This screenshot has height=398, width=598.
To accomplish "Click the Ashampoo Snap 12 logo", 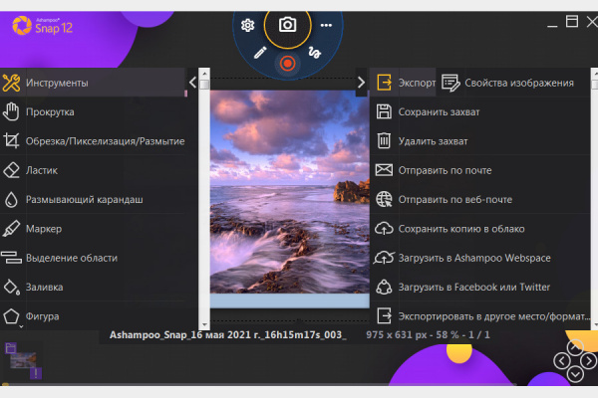I will pos(42,26).
